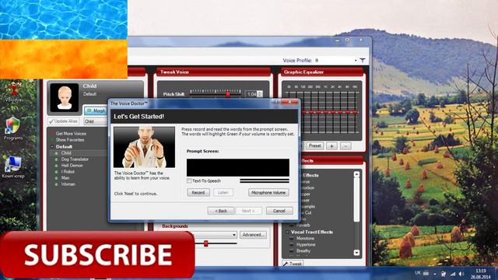Click the effects list vertical scrollbar track
The width and height of the screenshot is (498, 280).
(x=356, y=212)
